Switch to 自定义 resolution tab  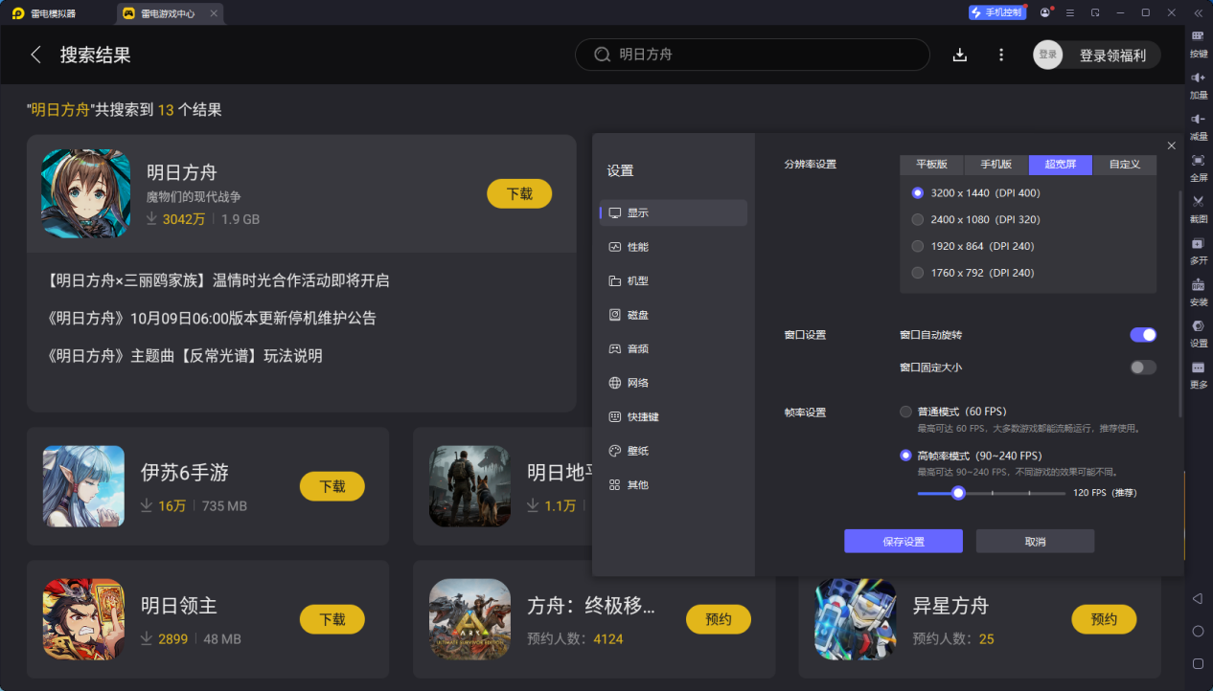(1125, 165)
